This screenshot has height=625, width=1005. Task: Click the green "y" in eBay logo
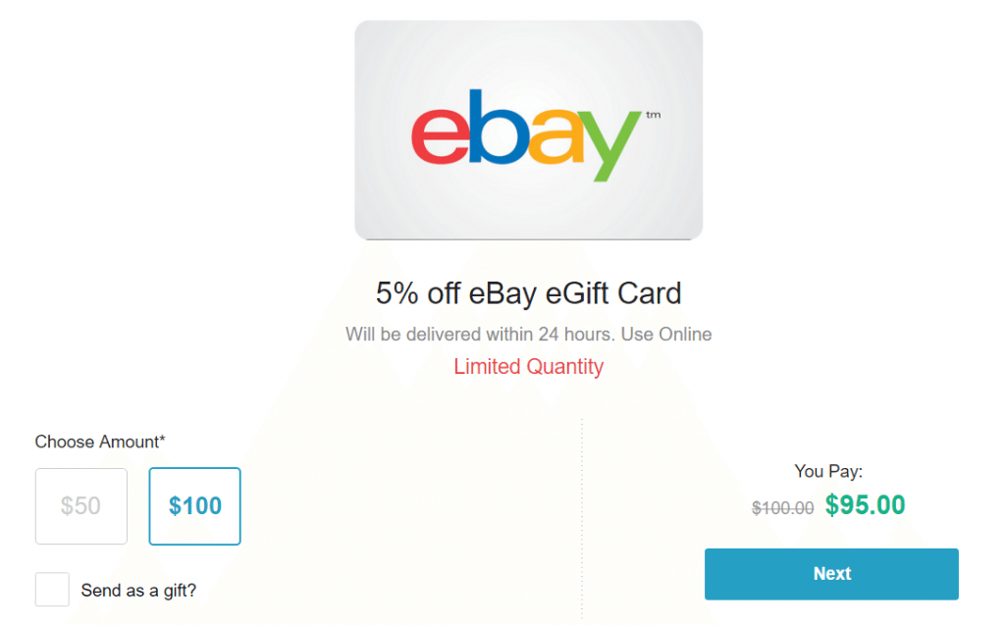[608, 145]
